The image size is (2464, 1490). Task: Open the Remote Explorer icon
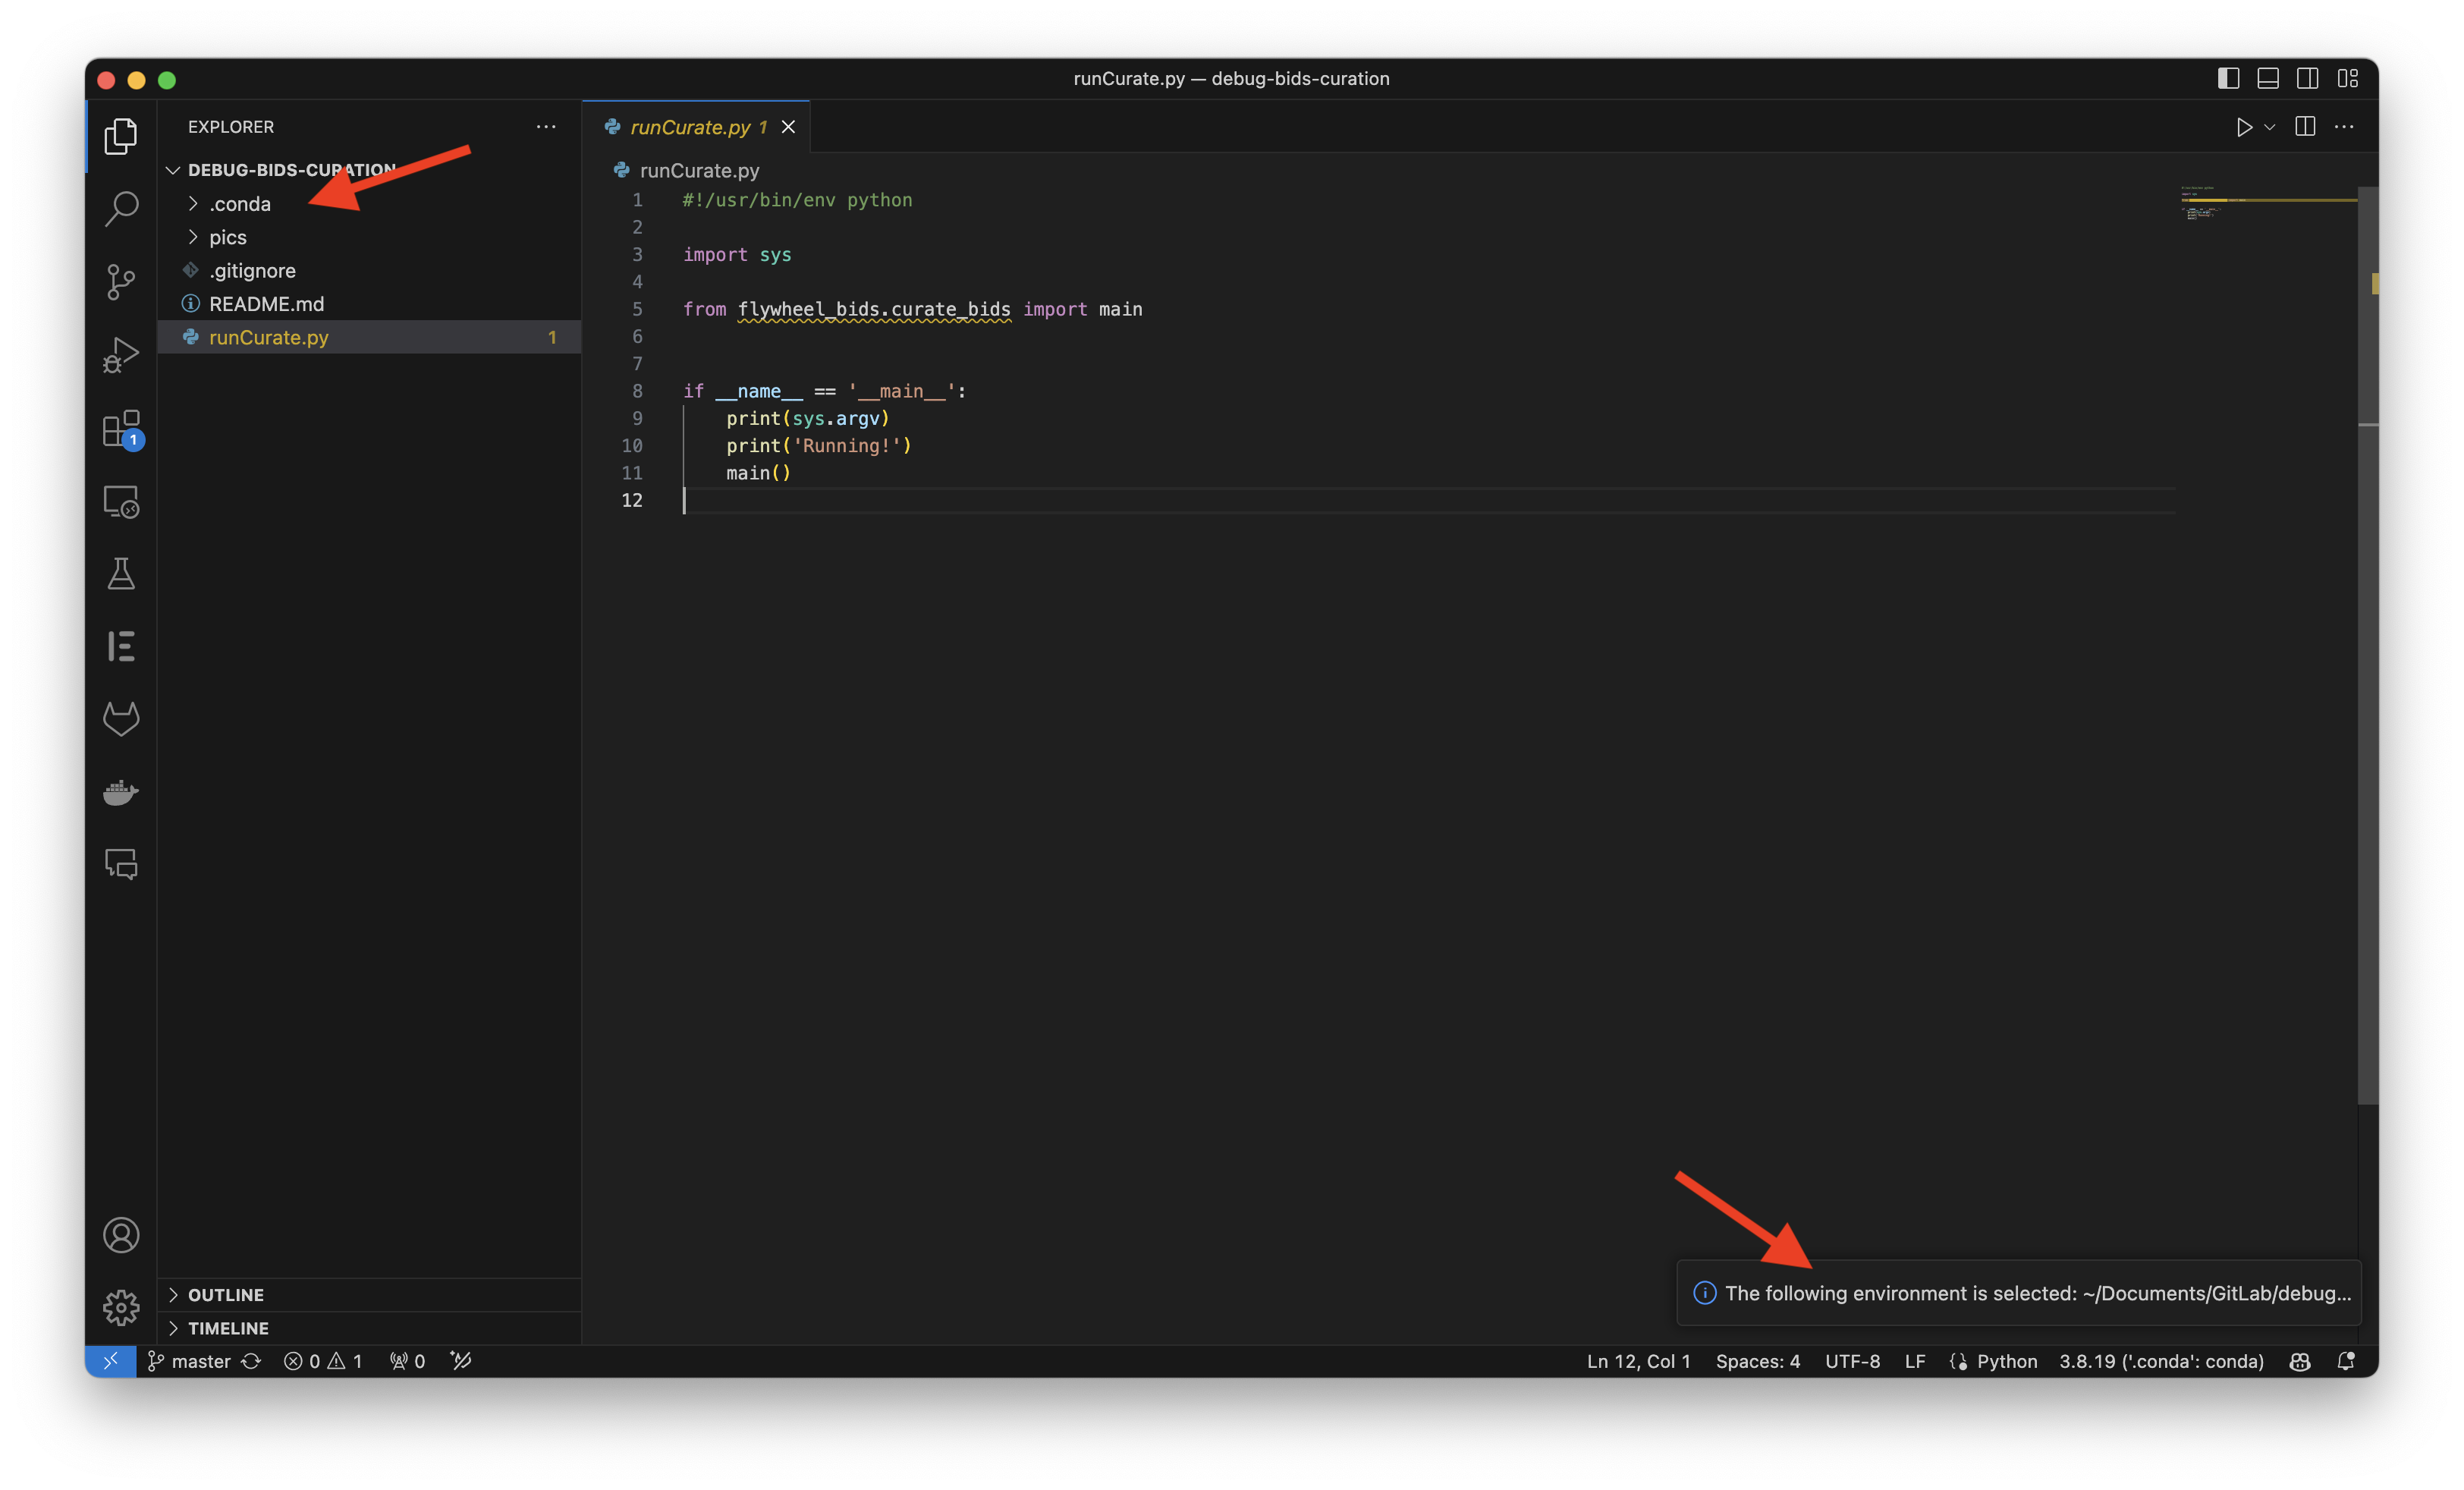point(121,501)
